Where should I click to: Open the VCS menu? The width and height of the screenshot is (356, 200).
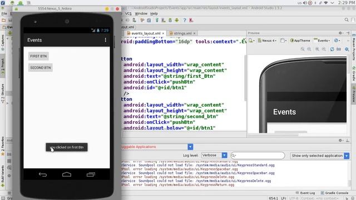click(x=128, y=13)
